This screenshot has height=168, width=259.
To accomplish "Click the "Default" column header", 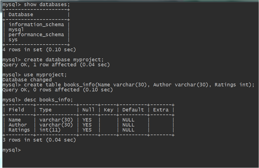I will (133, 110).
